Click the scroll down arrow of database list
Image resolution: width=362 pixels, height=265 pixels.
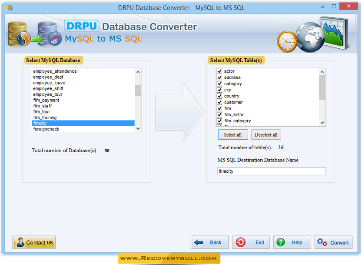click(138, 128)
